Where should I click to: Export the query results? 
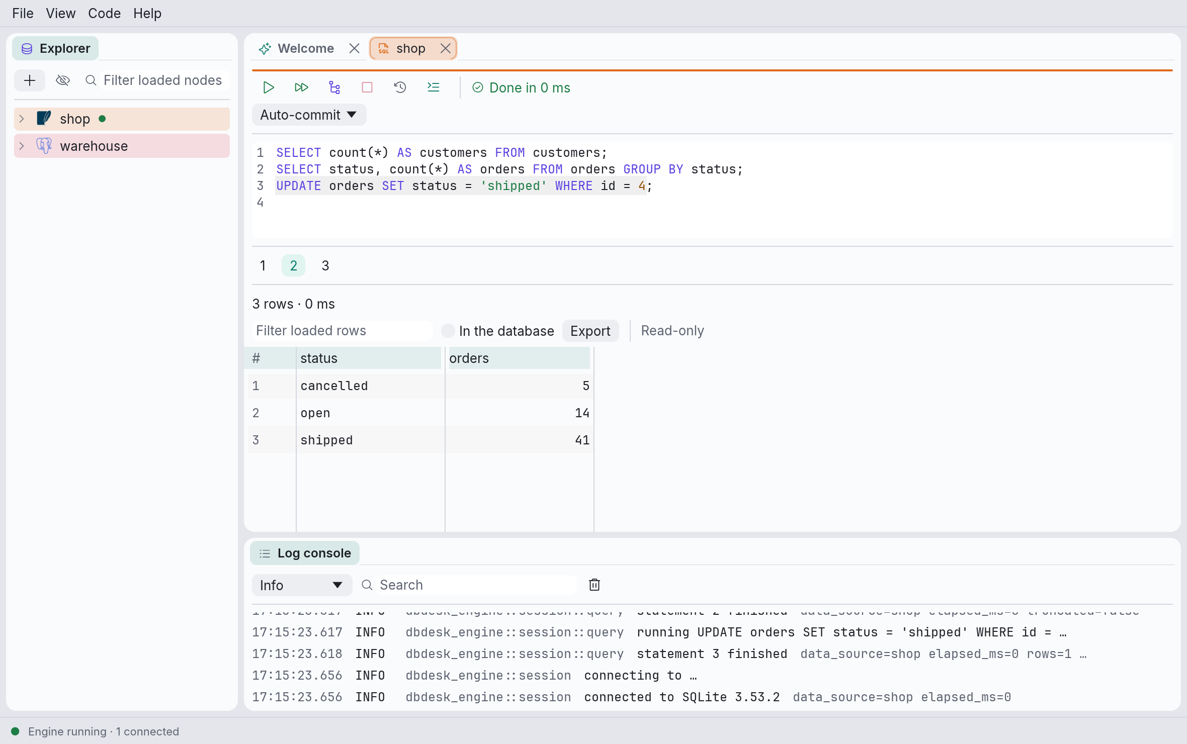pyautogui.click(x=590, y=331)
